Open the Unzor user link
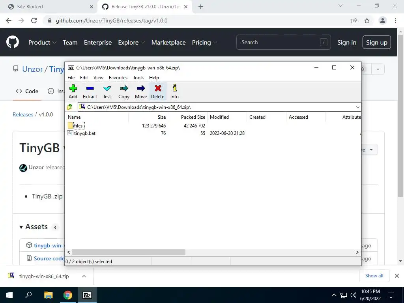Image resolution: width=404 pixels, height=303 pixels. [x=32, y=69]
